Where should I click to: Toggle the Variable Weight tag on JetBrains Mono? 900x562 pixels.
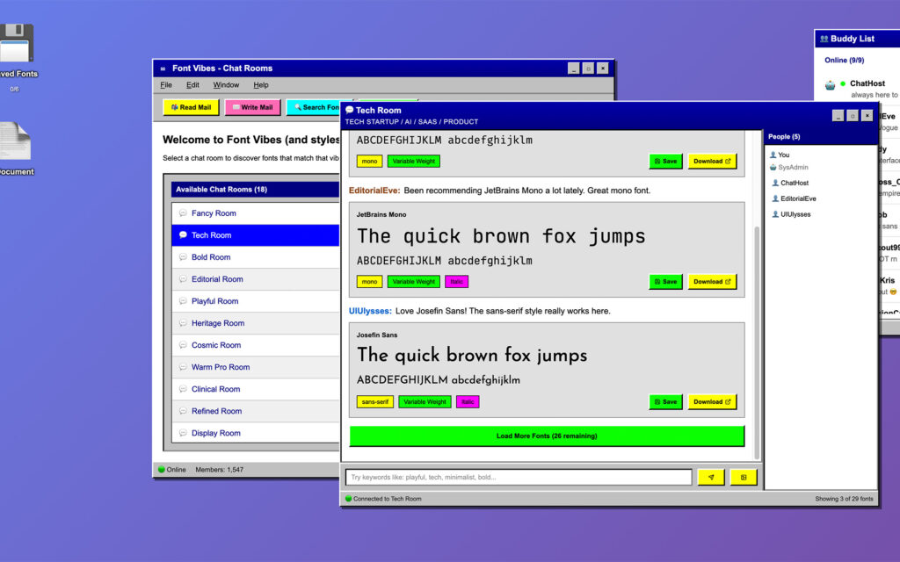coord(413,282)
